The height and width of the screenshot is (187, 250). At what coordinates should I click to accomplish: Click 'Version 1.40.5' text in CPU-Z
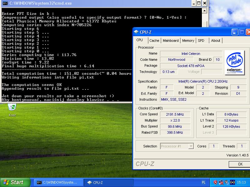[237, 155]
